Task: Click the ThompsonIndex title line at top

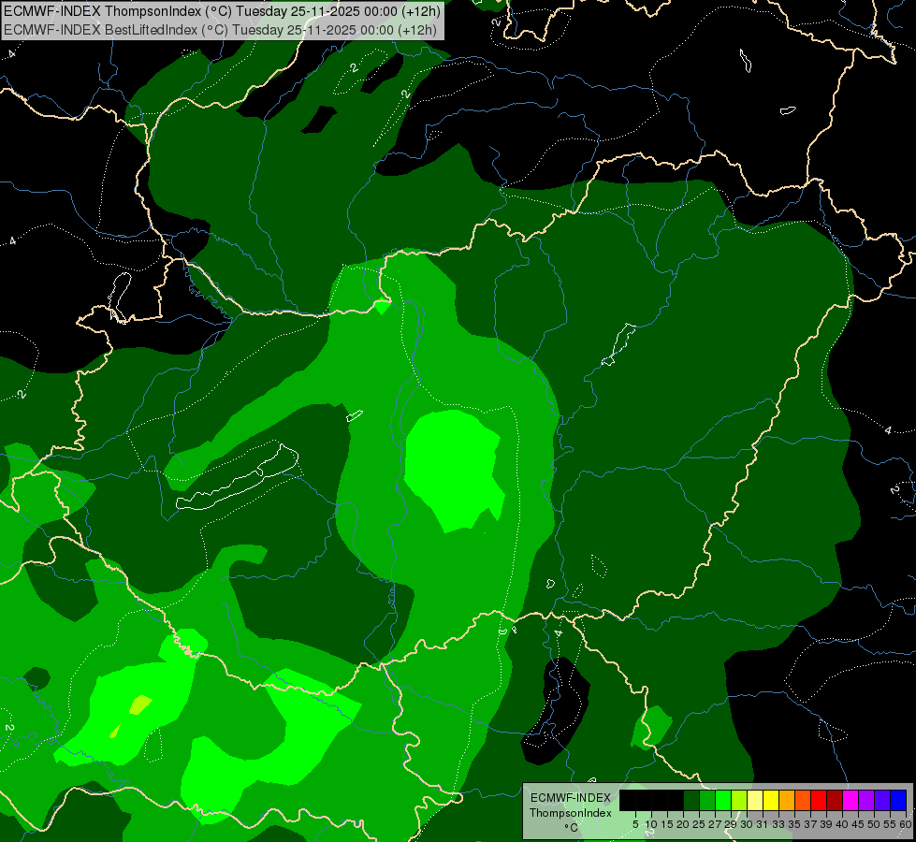Action: coord(222,11)
